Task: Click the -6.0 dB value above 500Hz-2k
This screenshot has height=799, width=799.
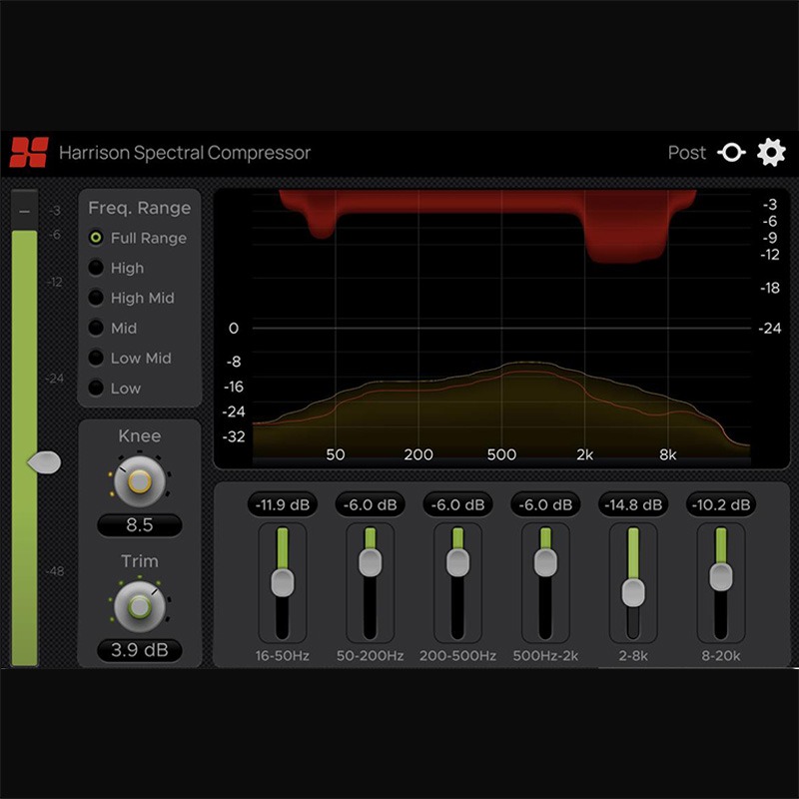Action: 545,505
